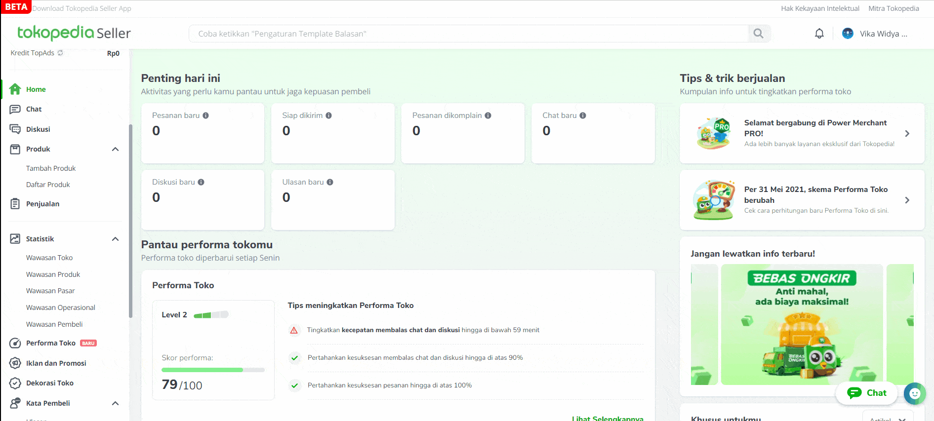Click the Dekorasi Toko badge icon
Viewport: 934px width, 421px height.
click(x=15, y=383)
